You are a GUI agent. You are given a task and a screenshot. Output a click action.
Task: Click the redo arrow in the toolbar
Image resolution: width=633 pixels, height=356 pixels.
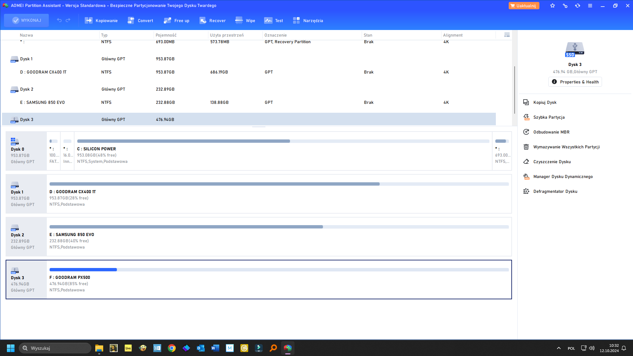click(68, 20)
